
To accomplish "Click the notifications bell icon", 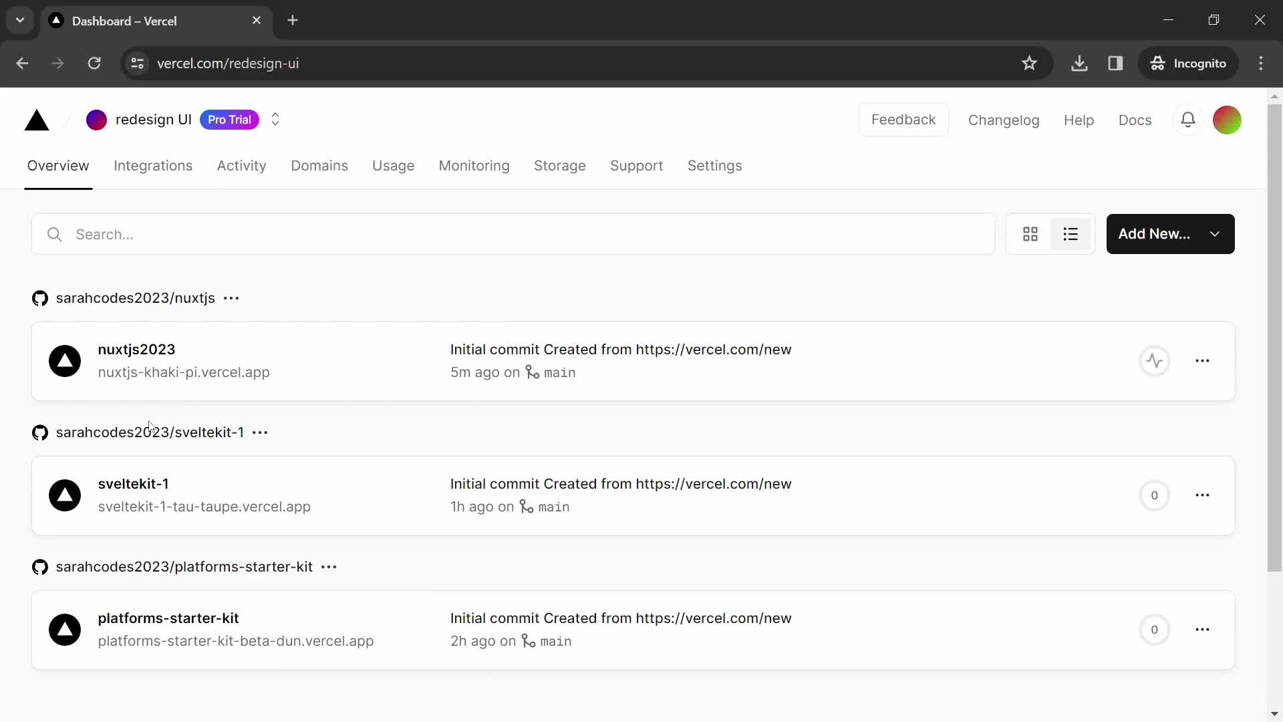I will [1189, 119].
